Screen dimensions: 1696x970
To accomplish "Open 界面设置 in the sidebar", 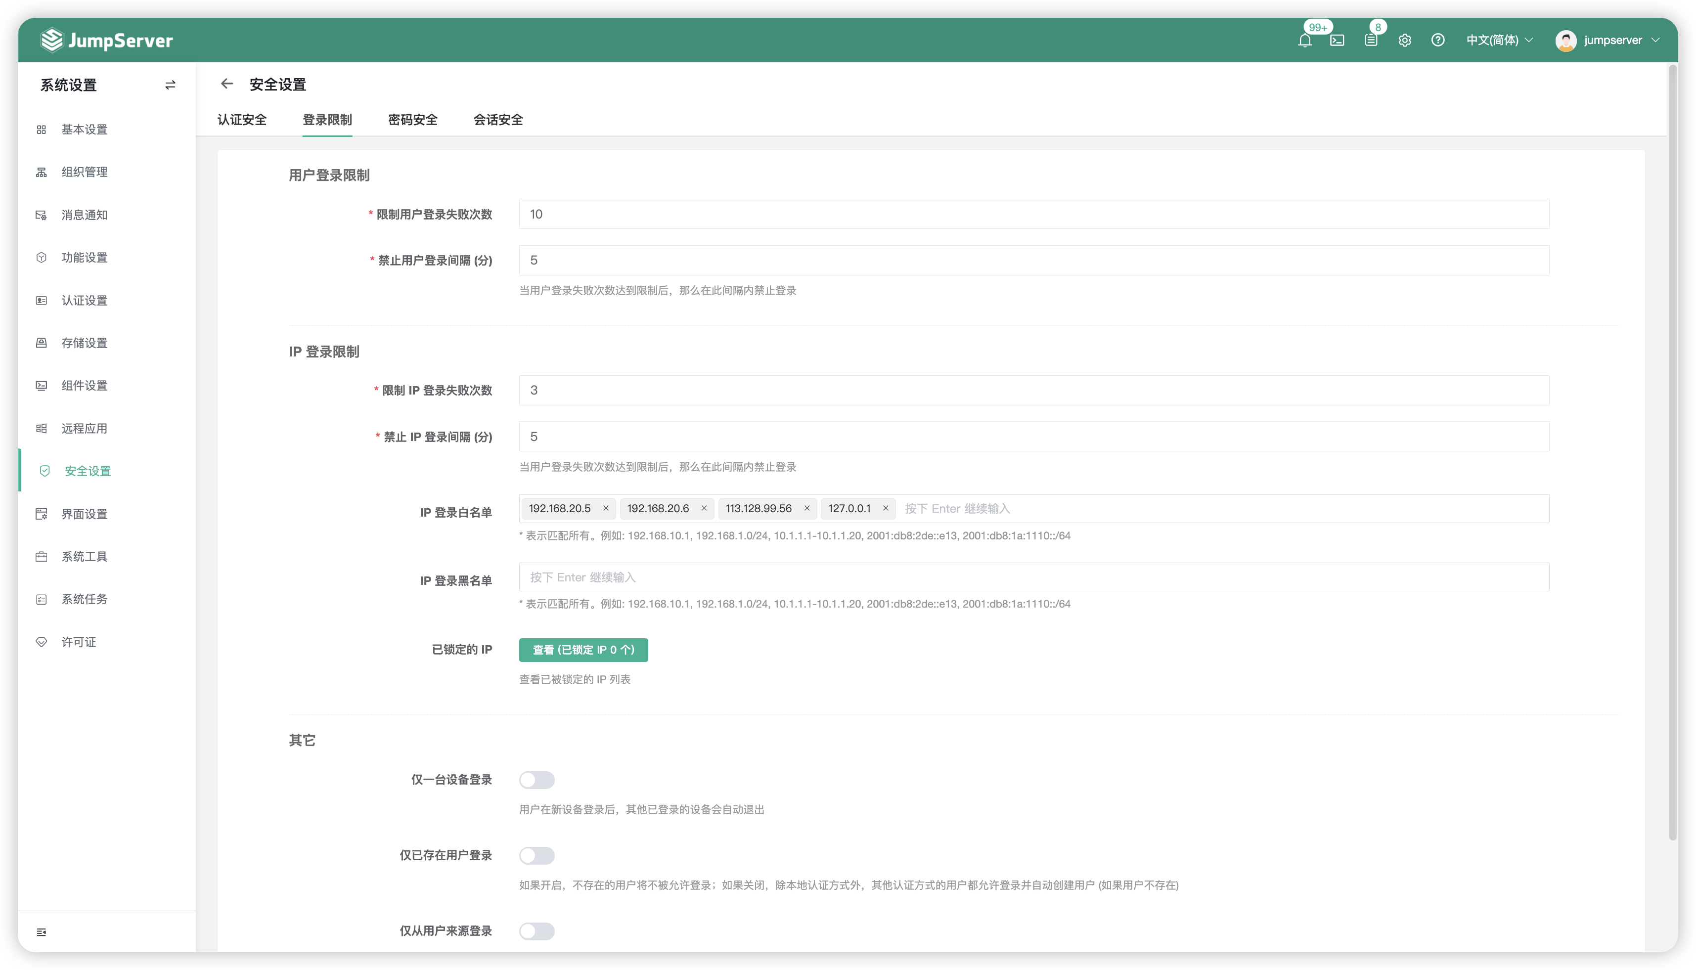I will 107,514.
